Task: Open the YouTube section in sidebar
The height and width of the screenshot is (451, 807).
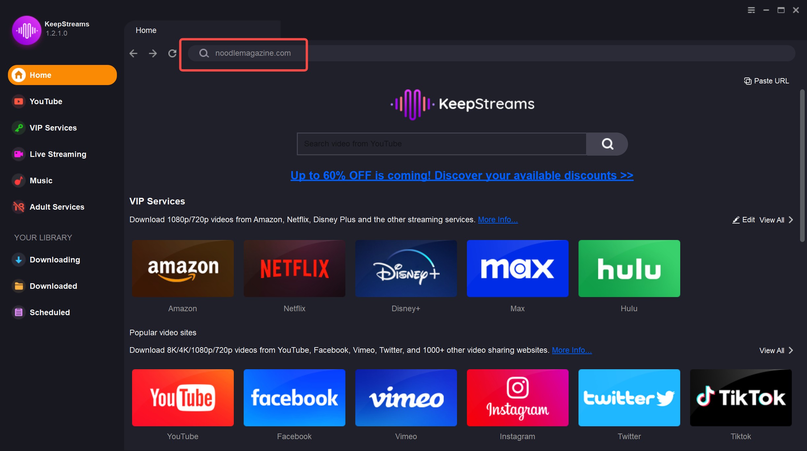Action: [62, 101]
